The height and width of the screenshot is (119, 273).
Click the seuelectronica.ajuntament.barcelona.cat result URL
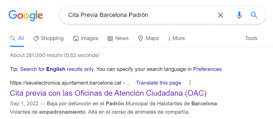[x=66, y=83]
